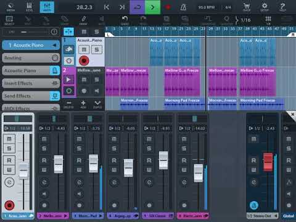Select the channel 5 SIX Classic label
This screenshot has height=222, width=296.
point(158,216)
